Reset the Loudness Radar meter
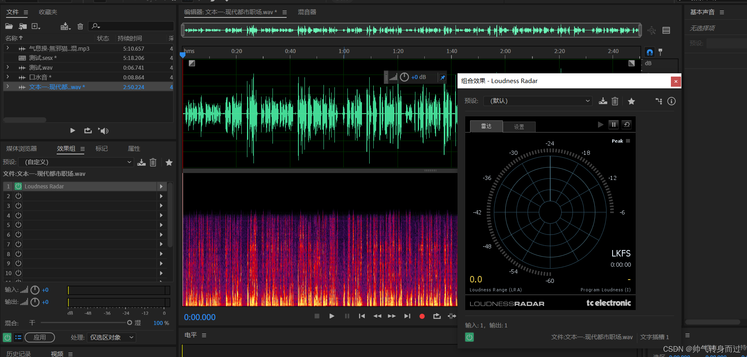Screen dimensions: 747x357 click(626, 125)
